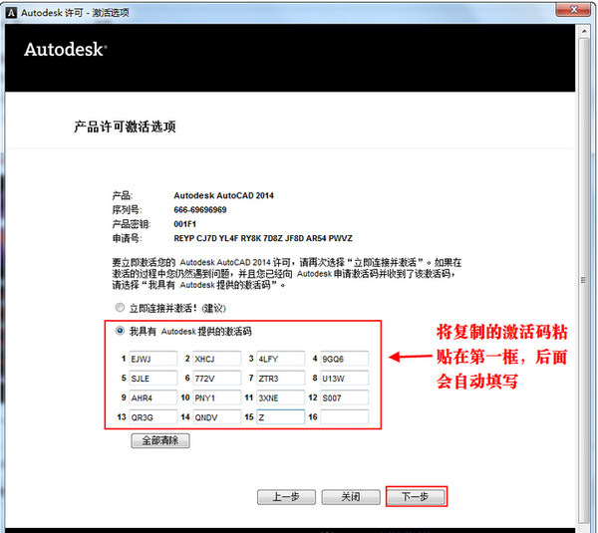The width and height of the screenshot is (598, 533).
Task: Select "我具有 Autodesk 提供的激活码" radio option
Action: (x=120, y=331)
